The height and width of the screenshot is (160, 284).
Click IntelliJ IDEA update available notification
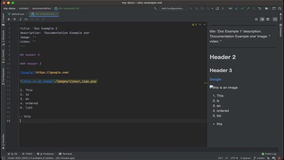point(41,158)
